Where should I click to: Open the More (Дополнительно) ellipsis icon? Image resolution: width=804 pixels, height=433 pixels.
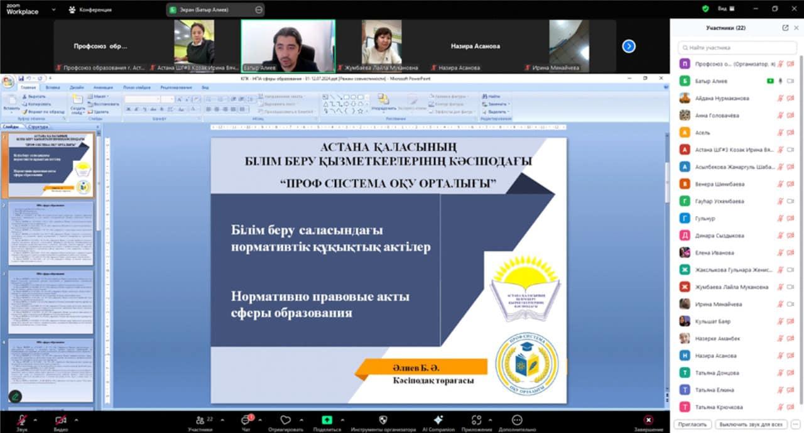(516, 420)
